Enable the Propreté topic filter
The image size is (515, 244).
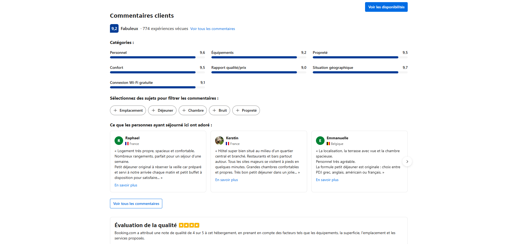(x=246, y=110)
